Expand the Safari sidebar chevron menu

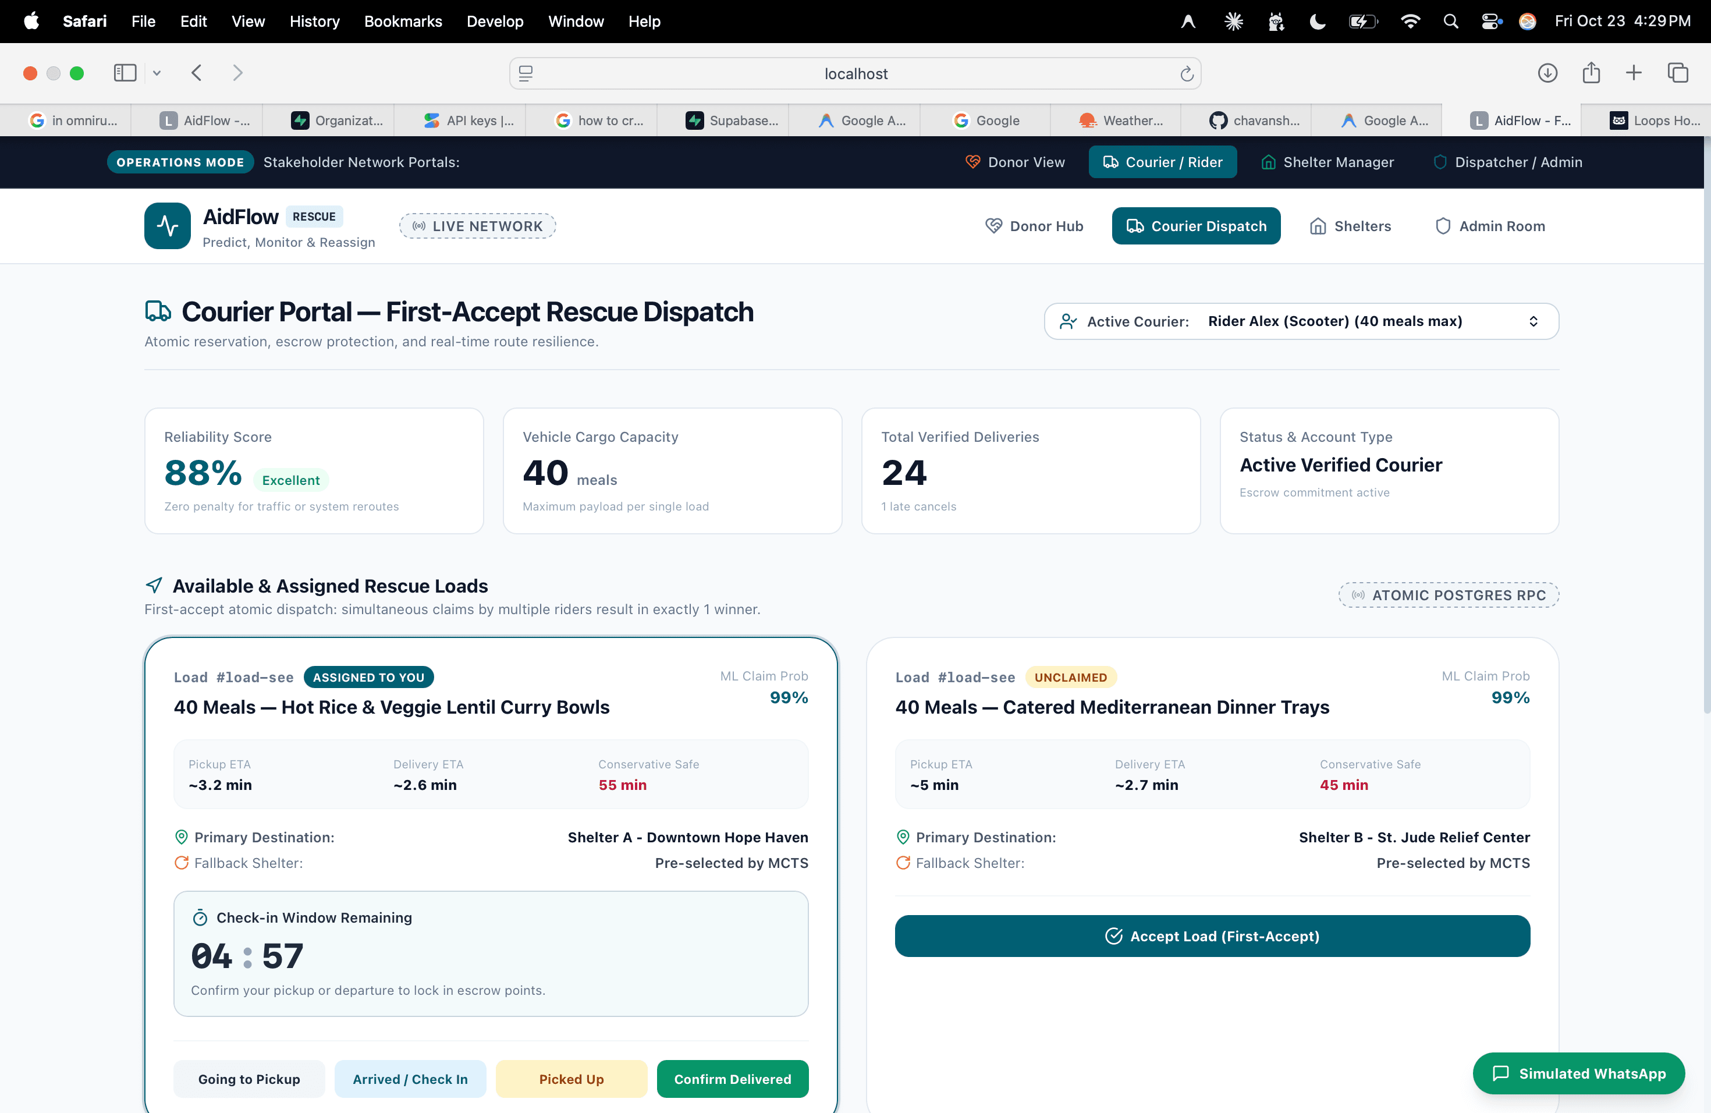157,73
